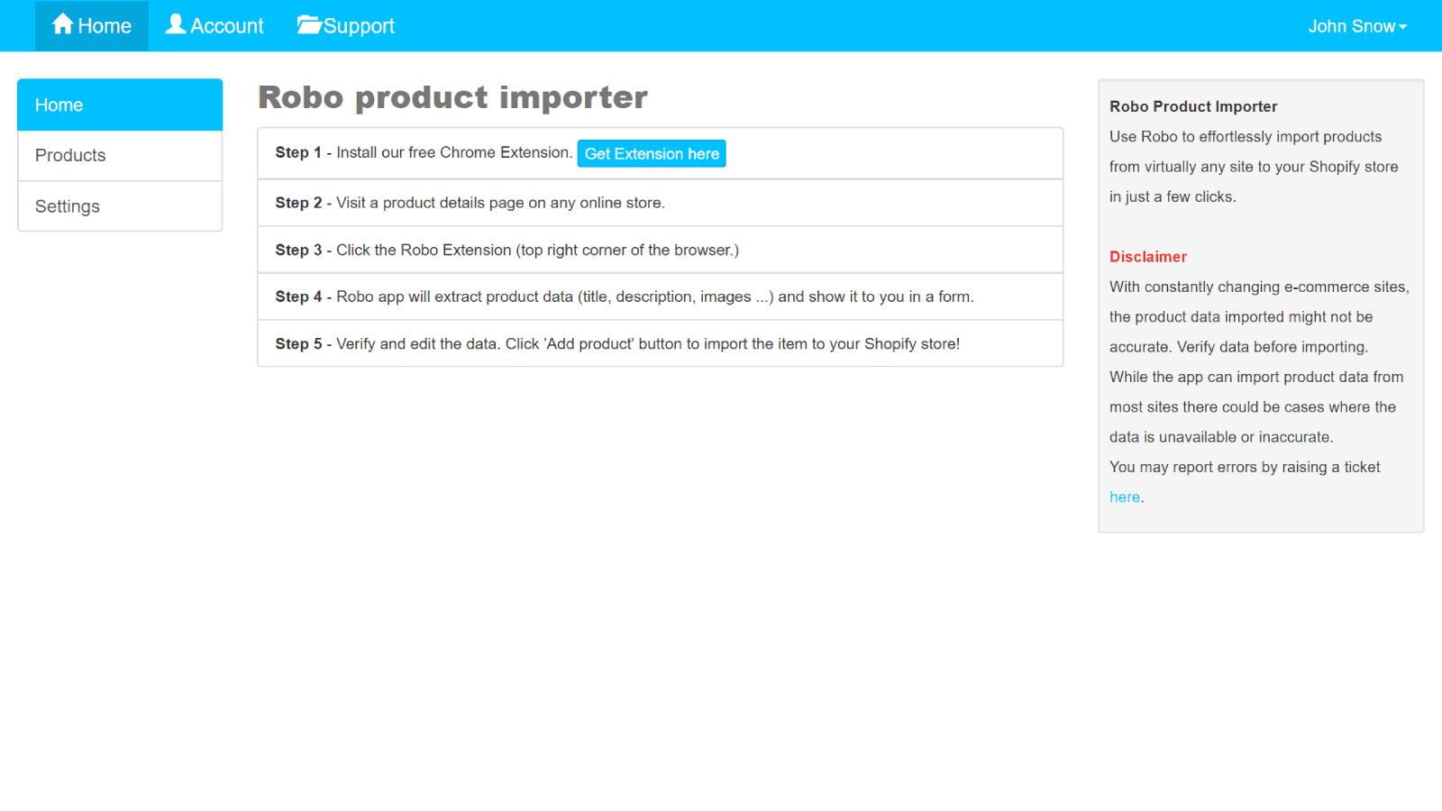Open the Support section in the navbar
The height and width of the screenshot is (811, 1442).
pos(359,25)
